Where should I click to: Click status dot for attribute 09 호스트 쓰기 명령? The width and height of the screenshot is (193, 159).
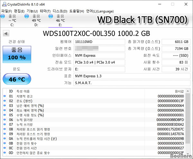click(5, 134)
